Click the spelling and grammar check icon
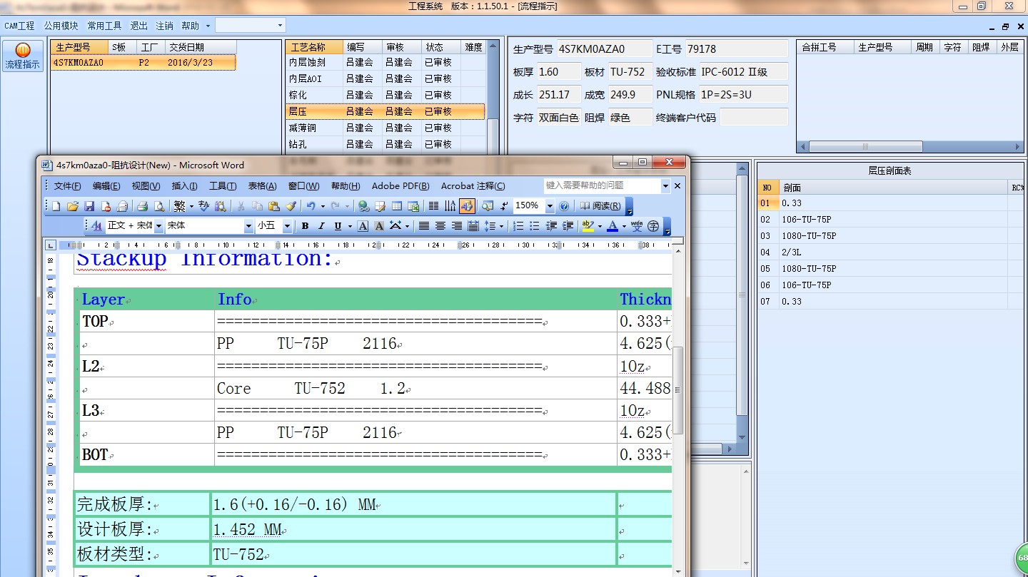Screen dimensions: 1028x577 pos(203,206)
